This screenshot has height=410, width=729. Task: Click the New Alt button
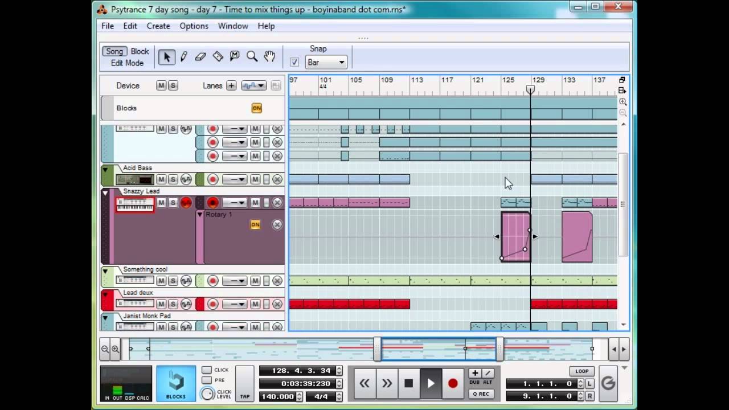pyautogui.click(x=488, y=373)
